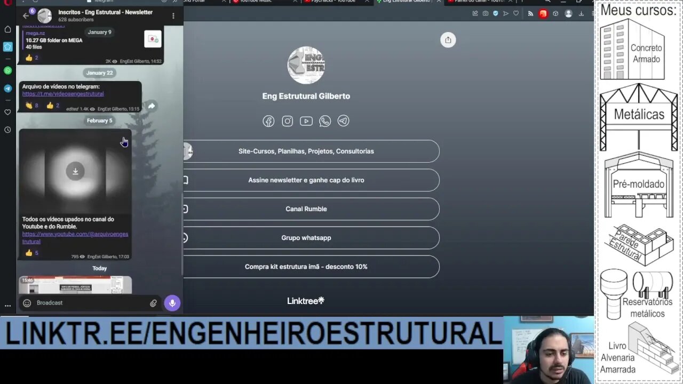
Task: Open history clock in Opera sidebar
Action: pyautogui.click(x=7, y=130)
